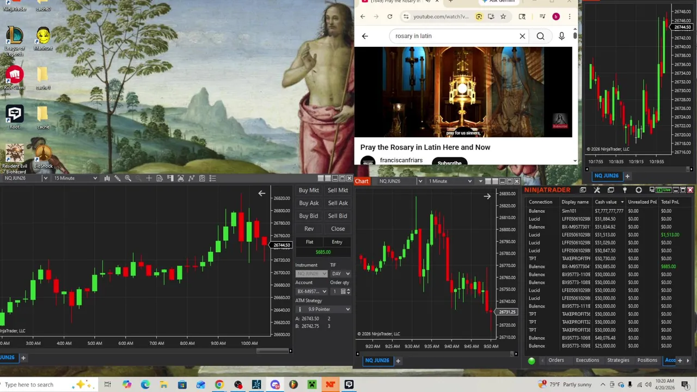Launch Google Chrome from taskbar

tap(219, 385)
